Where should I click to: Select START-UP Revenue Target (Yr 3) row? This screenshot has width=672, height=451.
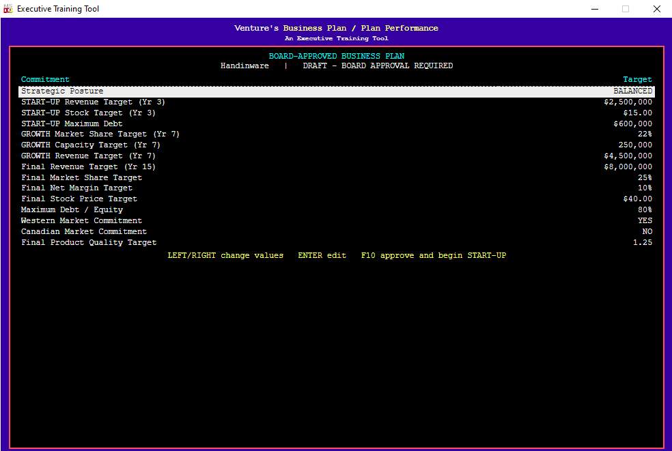click(337, 102)
